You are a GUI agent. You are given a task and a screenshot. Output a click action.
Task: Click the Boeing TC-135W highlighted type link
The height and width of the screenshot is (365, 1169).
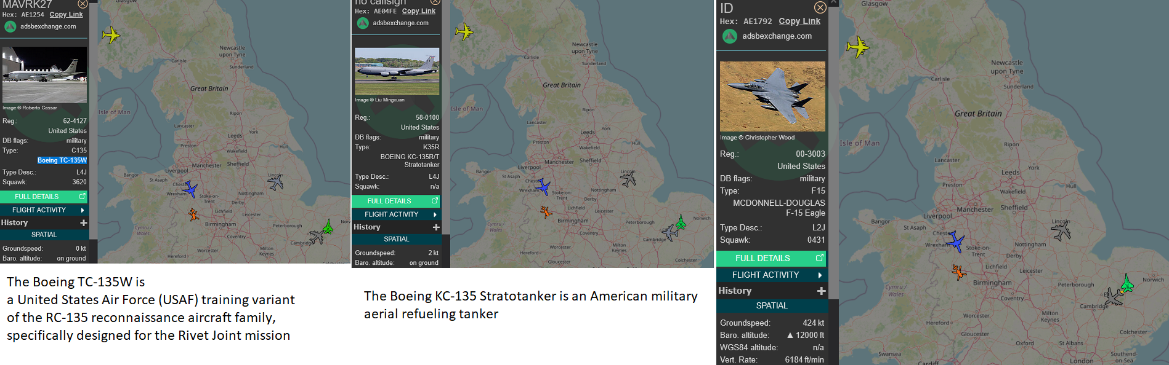coord(62,160)
